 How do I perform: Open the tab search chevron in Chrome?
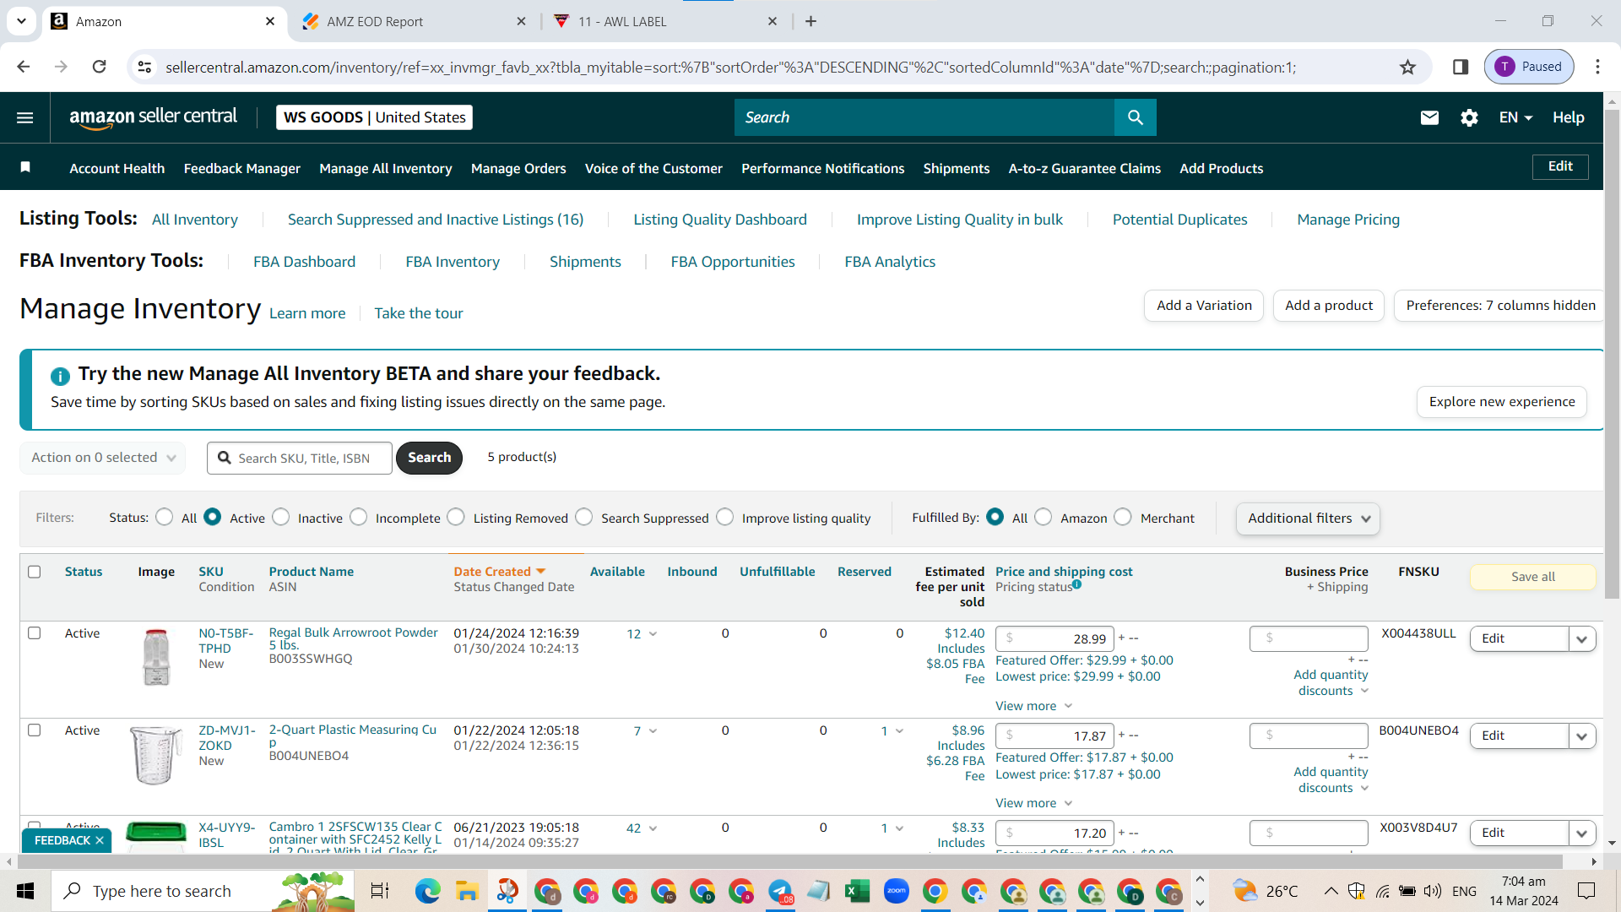(21, 21)
